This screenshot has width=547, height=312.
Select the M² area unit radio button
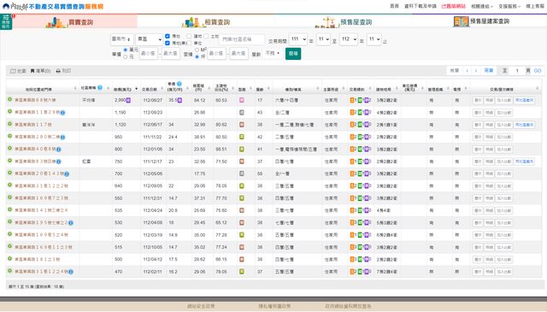pos(197,50)
